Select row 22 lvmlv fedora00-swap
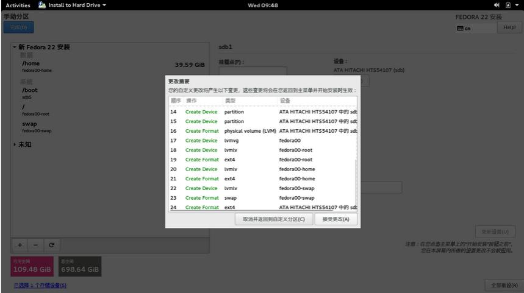Image resolution: width=524 pixels, height=293 pixels. pyautogui.click(x=263, y=189)
